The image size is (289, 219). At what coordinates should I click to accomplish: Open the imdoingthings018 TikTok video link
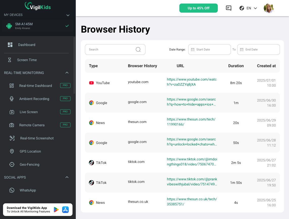192,162
